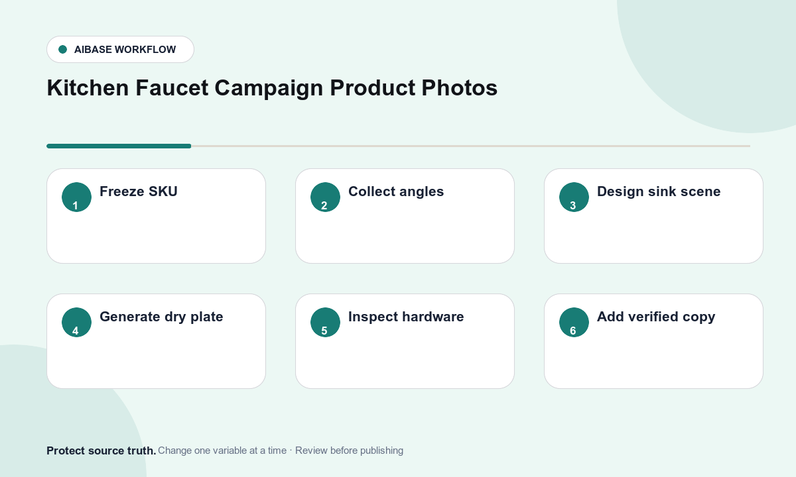
Task: Click the step 4 number circle
Action: (x=76, y=322)
